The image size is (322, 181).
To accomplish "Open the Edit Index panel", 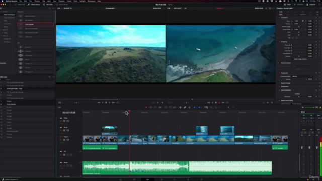I will pos(48,5).
